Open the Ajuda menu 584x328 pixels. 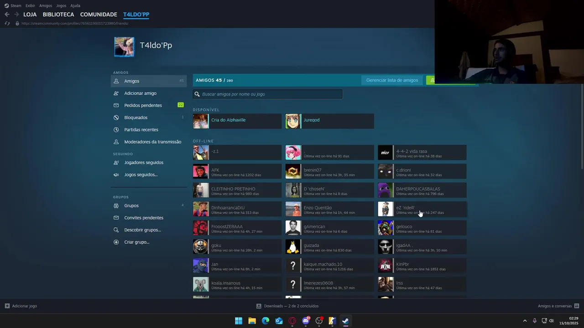(x=75, y=5)
